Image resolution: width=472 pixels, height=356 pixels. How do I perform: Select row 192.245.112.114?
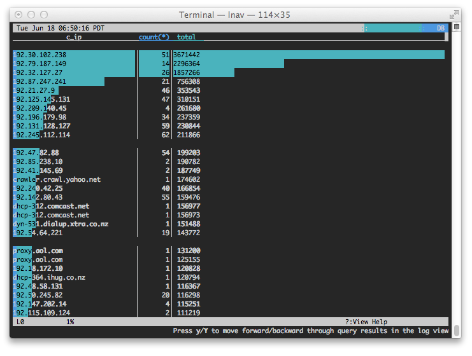coord(229,135)
